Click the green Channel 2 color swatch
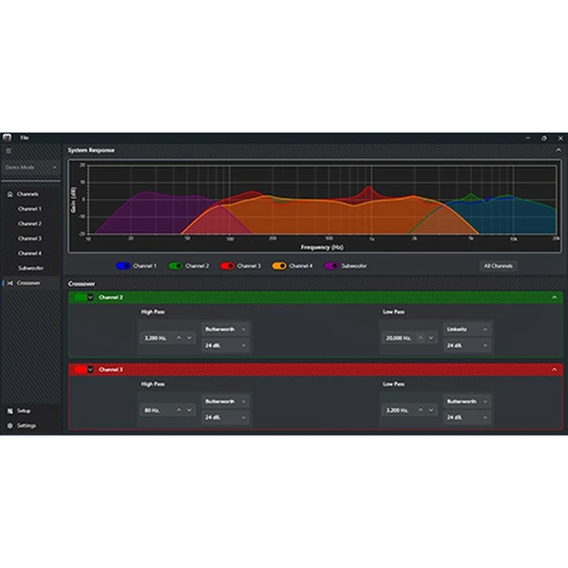The height and width of the screenshot is (568, 568). (80, 297)
